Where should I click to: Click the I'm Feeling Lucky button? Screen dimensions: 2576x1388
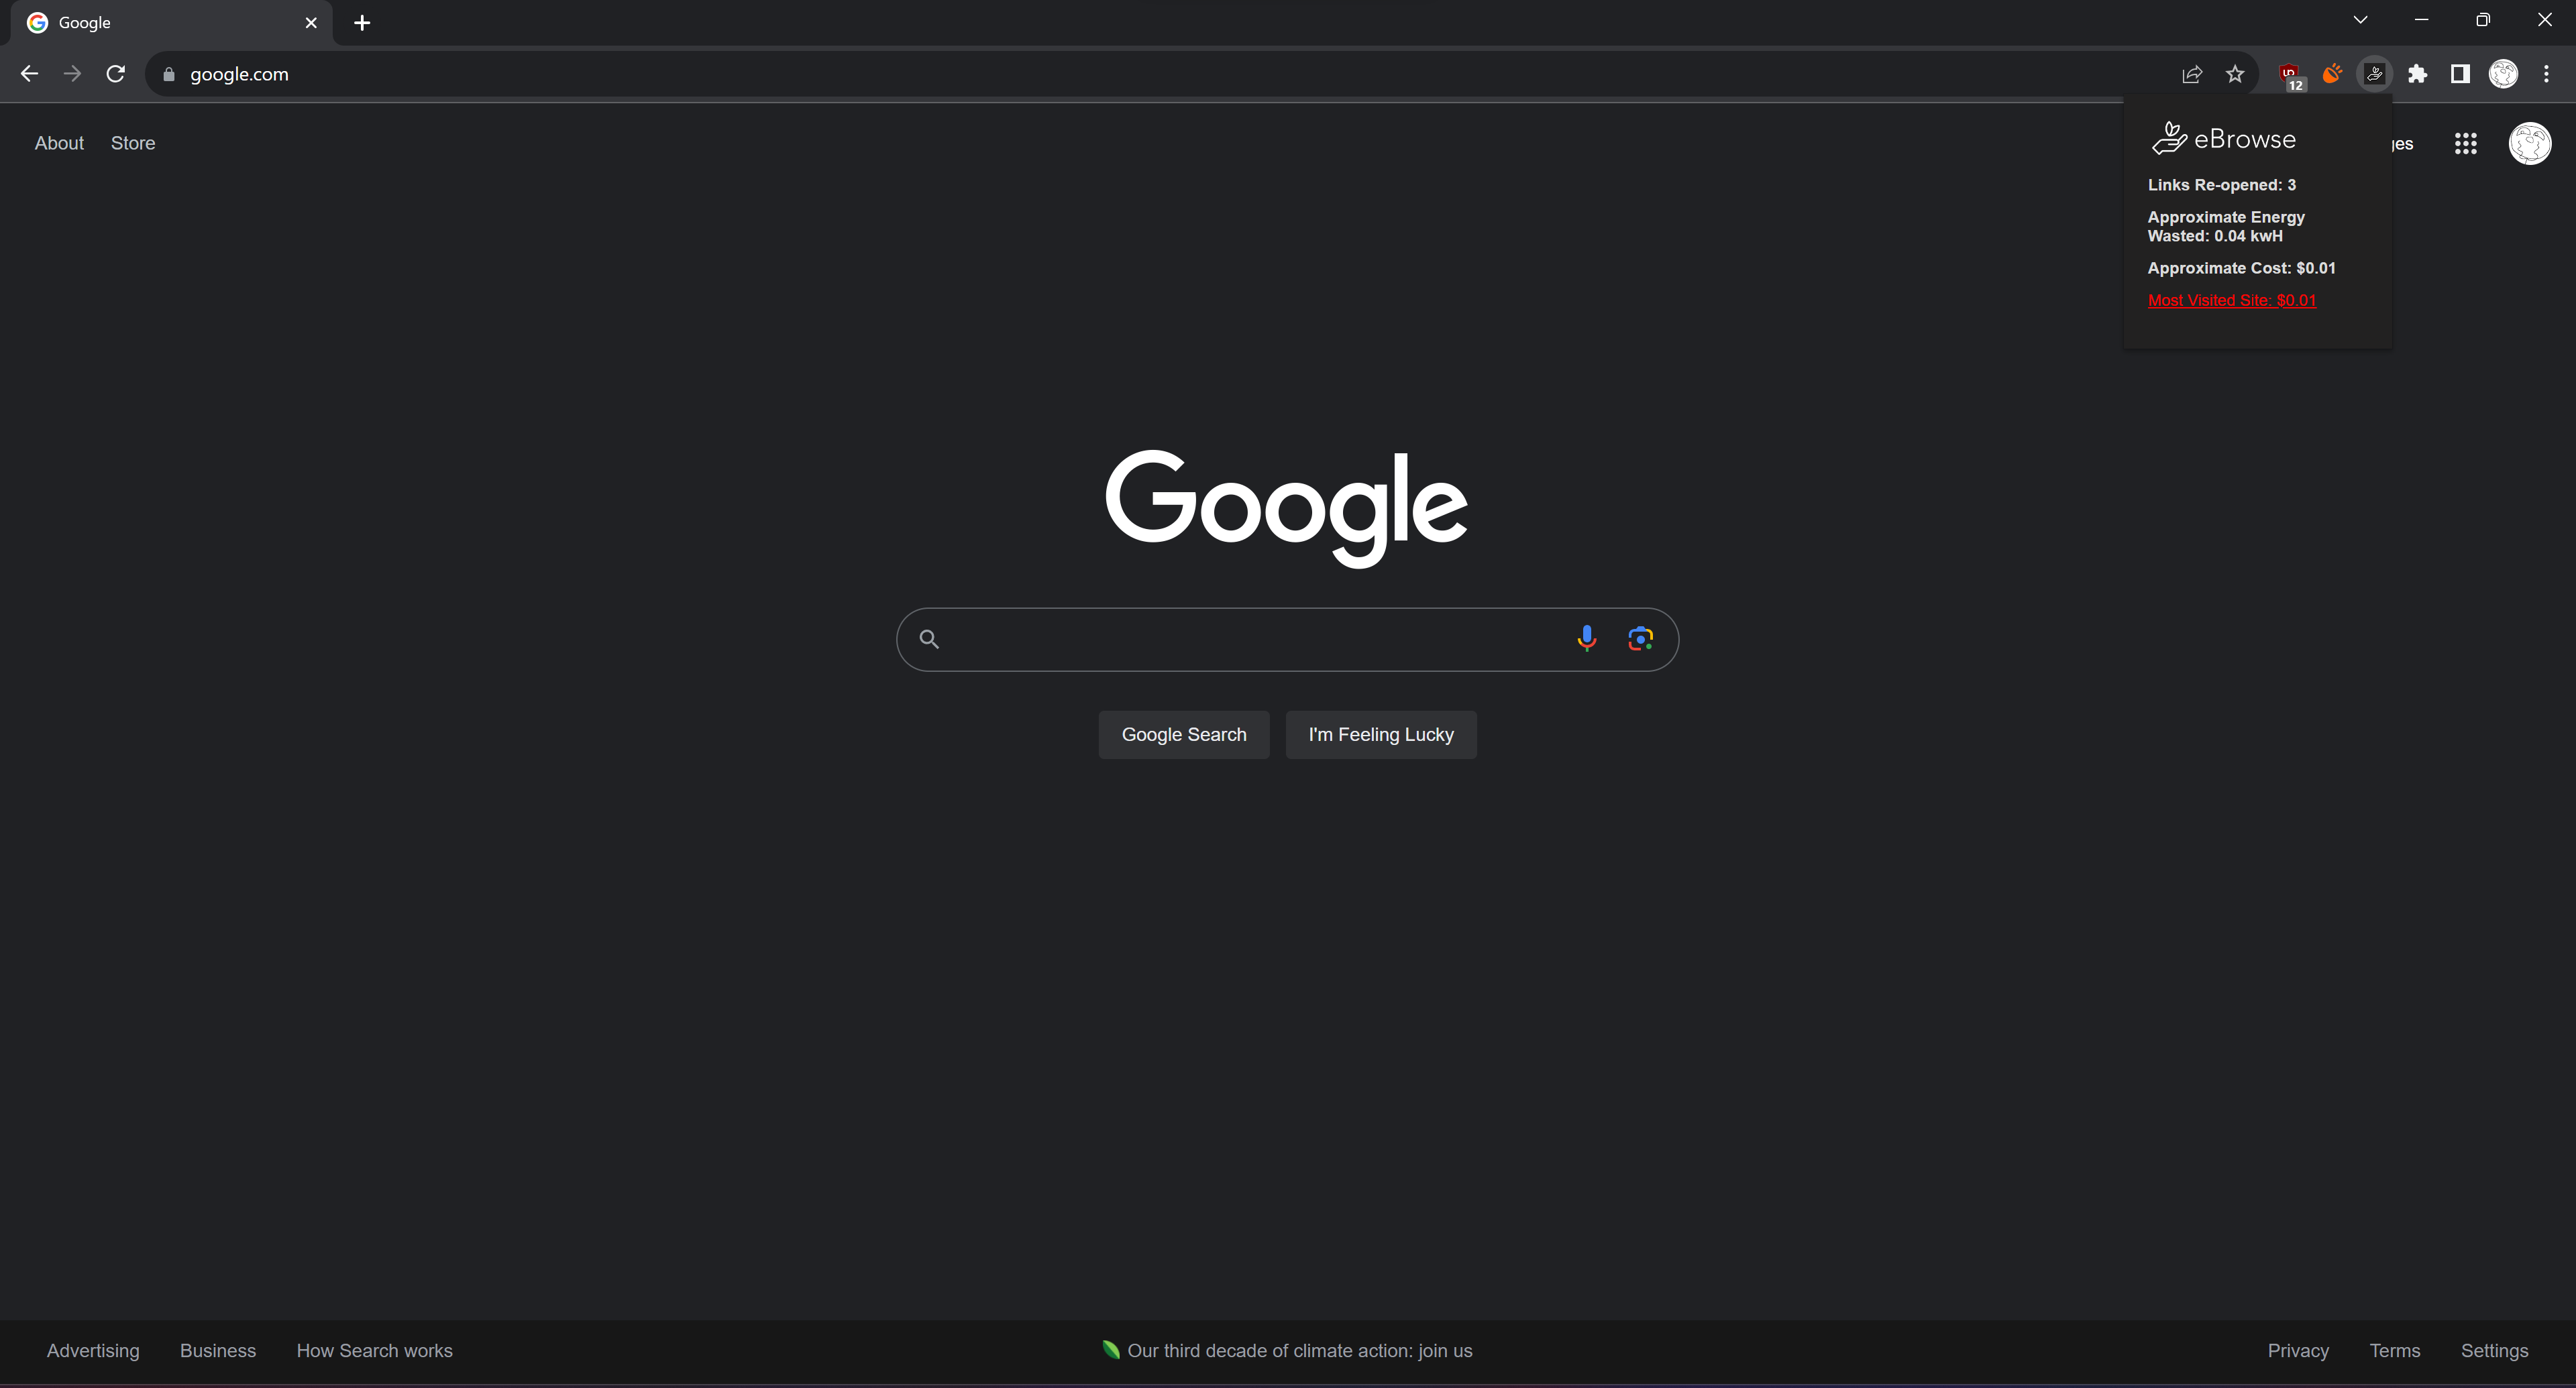coord(1380,734)
